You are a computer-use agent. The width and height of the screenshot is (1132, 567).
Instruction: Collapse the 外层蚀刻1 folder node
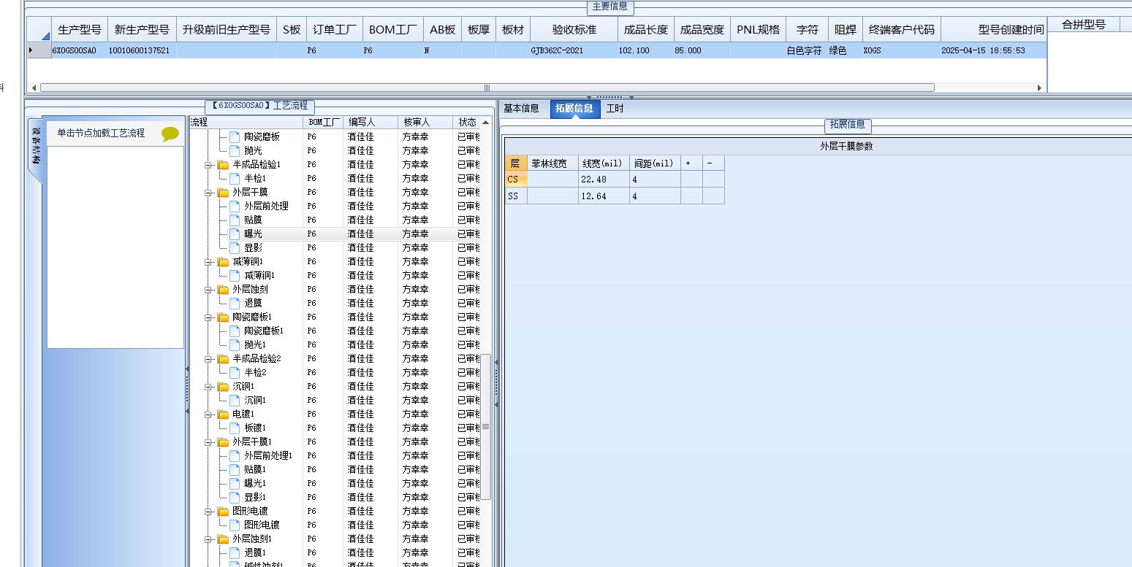208,539
